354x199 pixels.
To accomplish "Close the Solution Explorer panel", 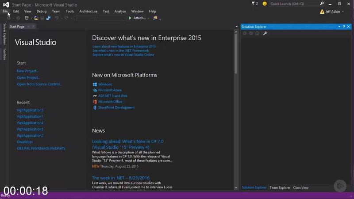I will pyautogui.click(x=349, y=27).
